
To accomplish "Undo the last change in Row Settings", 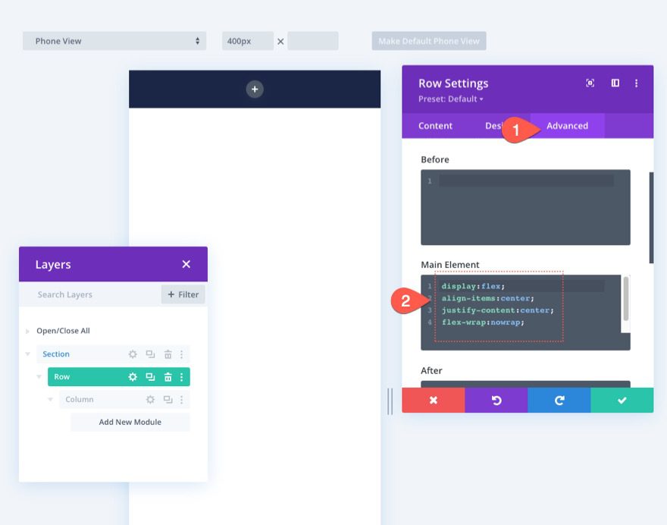I will [496, 400].
